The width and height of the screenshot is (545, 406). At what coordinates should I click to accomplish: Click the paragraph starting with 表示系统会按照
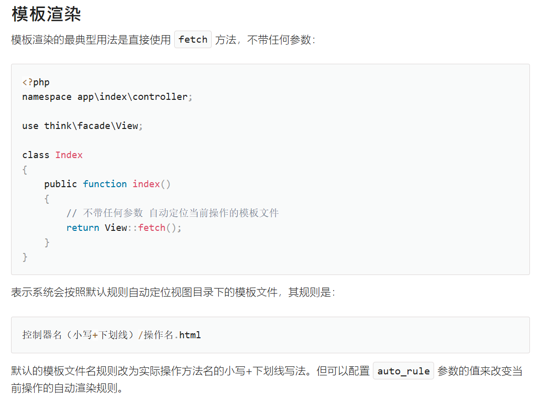coord(173,292)
